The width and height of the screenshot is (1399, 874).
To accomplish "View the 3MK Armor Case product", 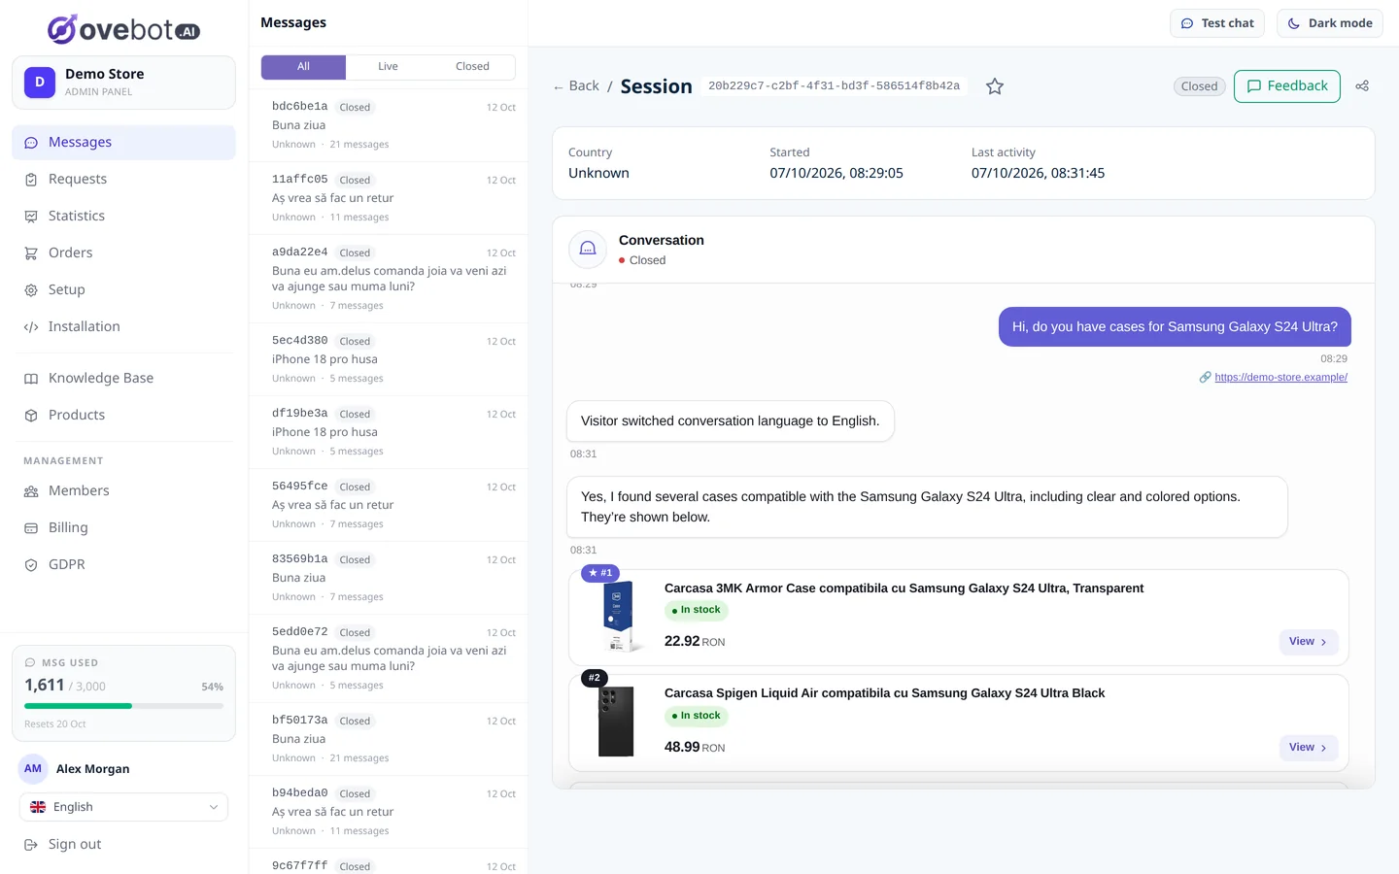I will pos(1309,642).
